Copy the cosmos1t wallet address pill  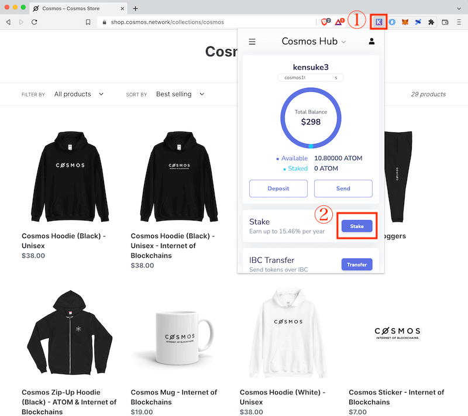tap(311, 78)
